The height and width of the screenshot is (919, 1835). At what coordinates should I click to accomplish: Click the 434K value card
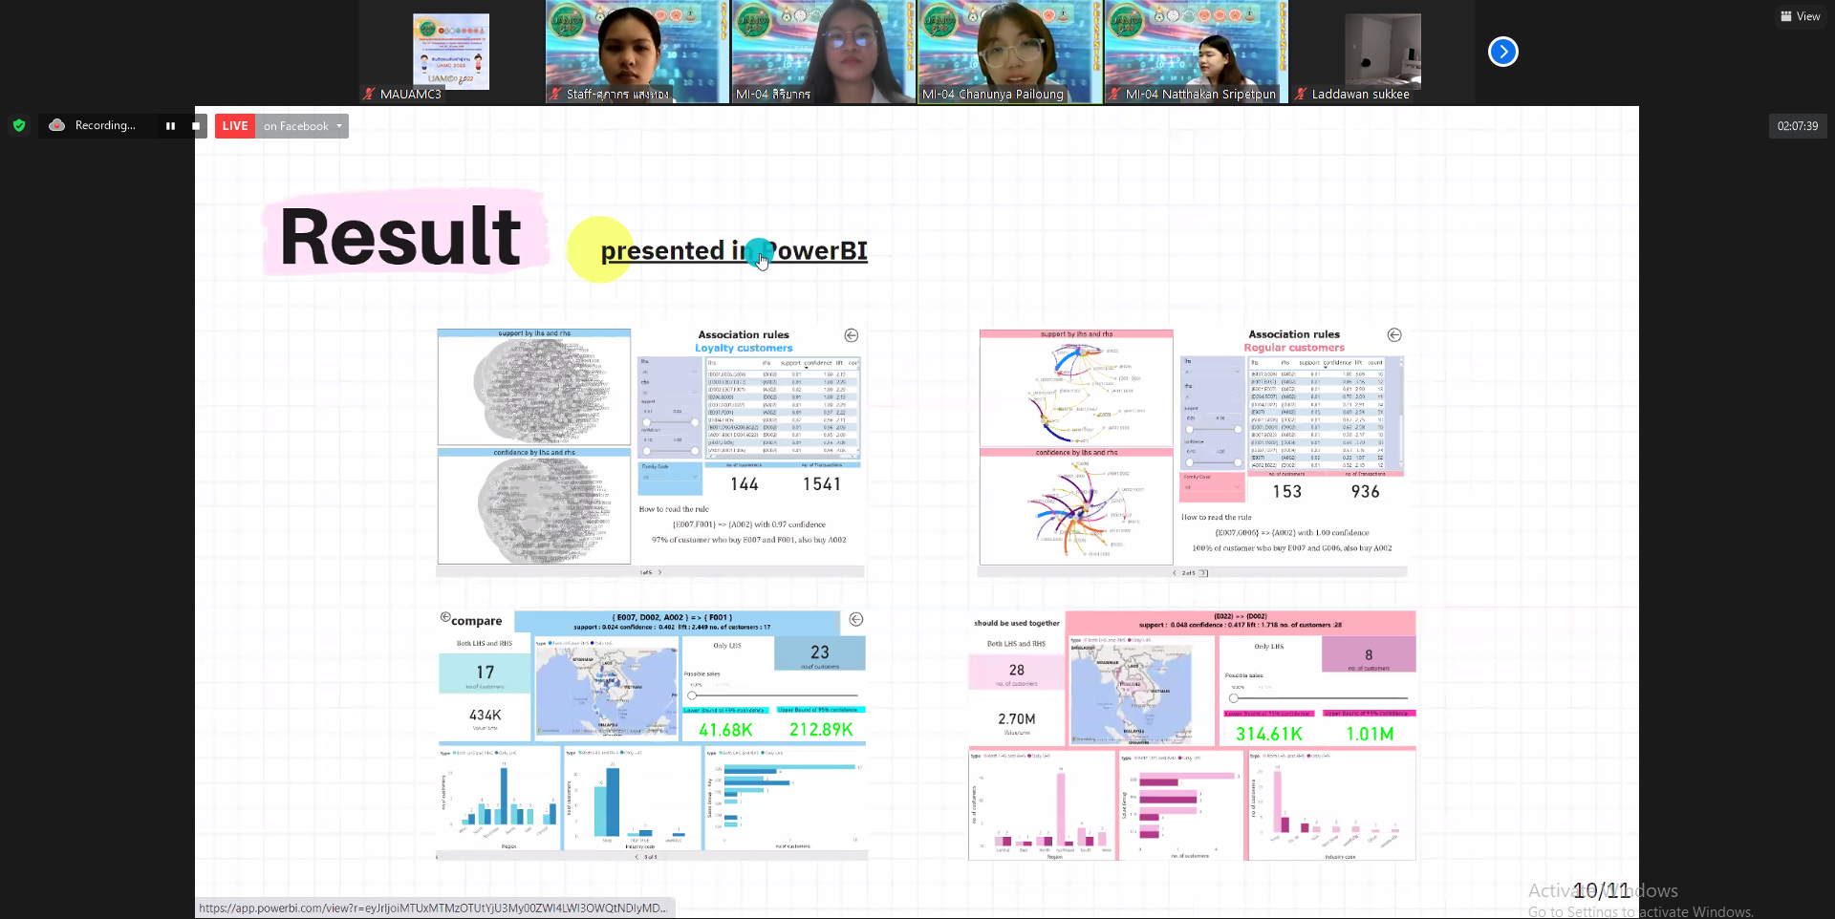485,716
